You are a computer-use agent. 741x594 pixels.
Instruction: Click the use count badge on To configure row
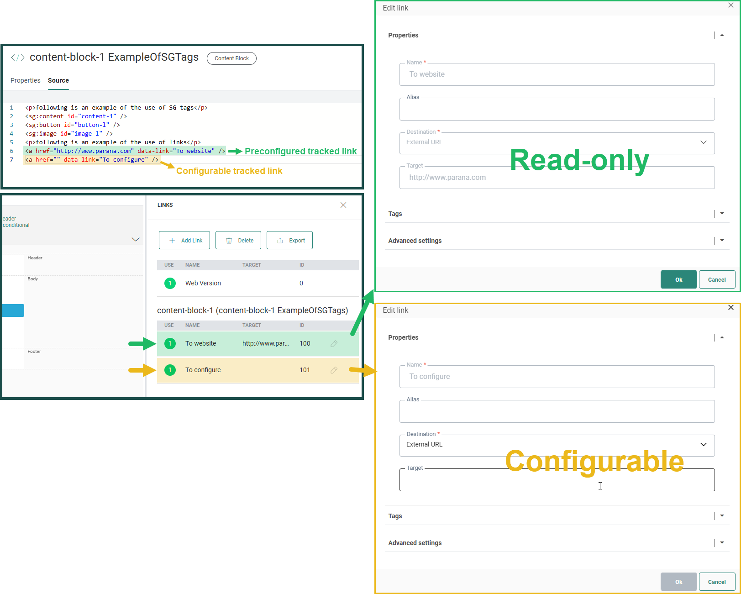click(x=170, y=370)
